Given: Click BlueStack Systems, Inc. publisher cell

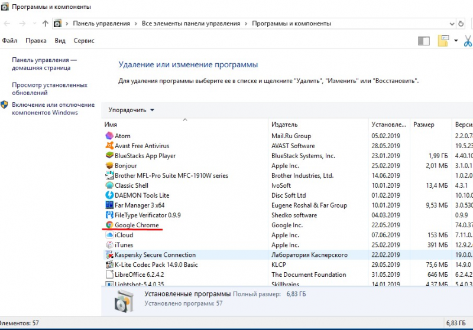Looking at the screenshot, I should pyautogui.click(x=303, y=156).
